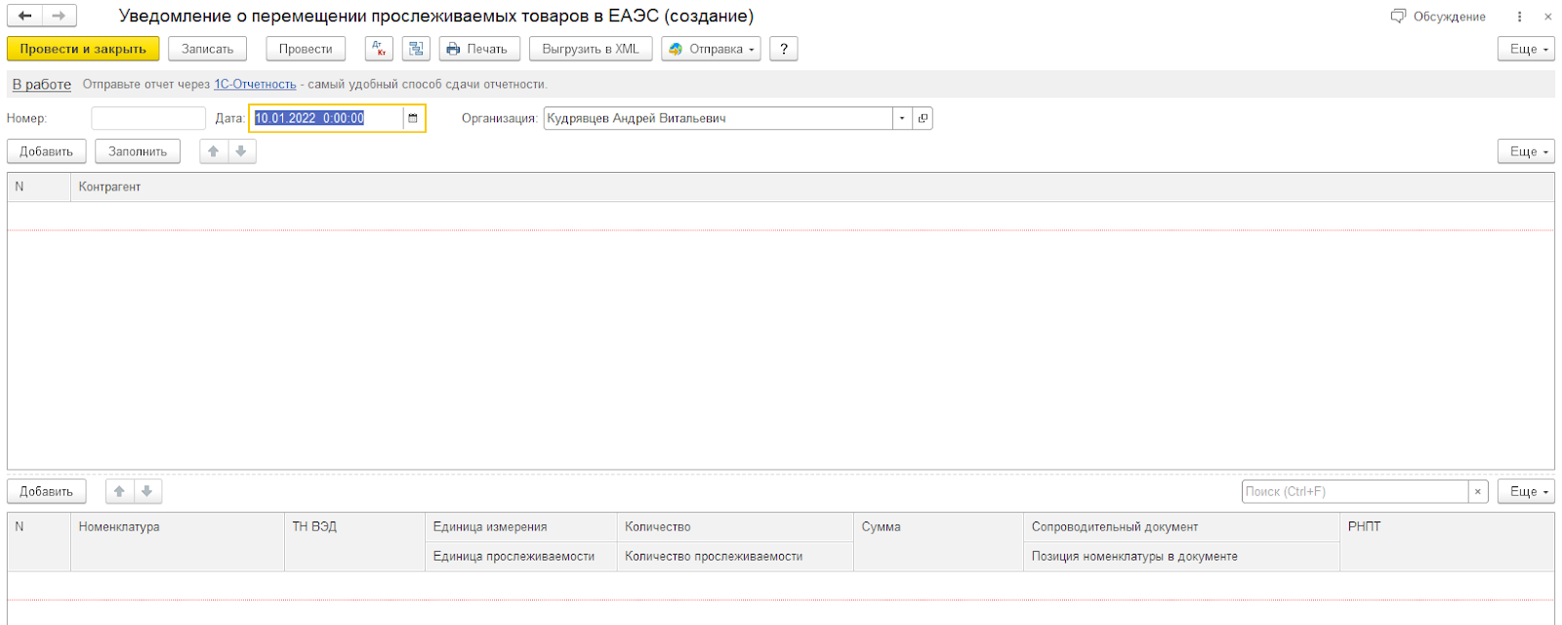Expand the Организация dropdown arrow
1562x625 pixels.
click(902, 118)
